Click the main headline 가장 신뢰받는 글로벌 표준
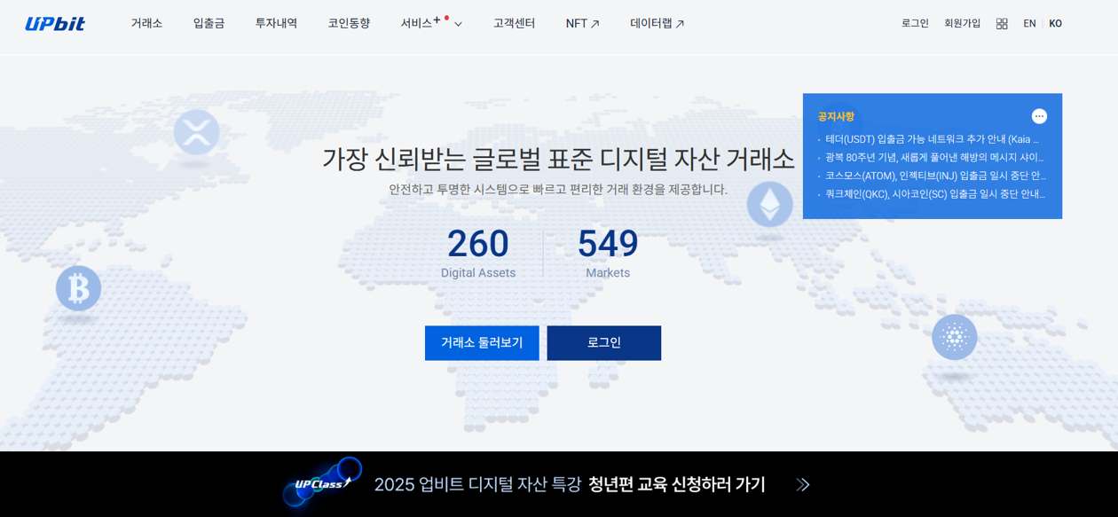The width and height of the screenshot is (1118, 517). [558, 159]
